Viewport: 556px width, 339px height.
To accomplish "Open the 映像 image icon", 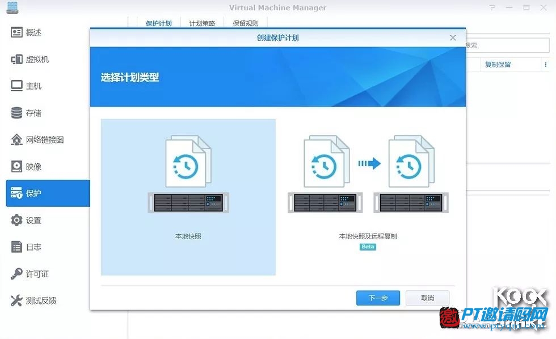I will (x=16, y=167).
